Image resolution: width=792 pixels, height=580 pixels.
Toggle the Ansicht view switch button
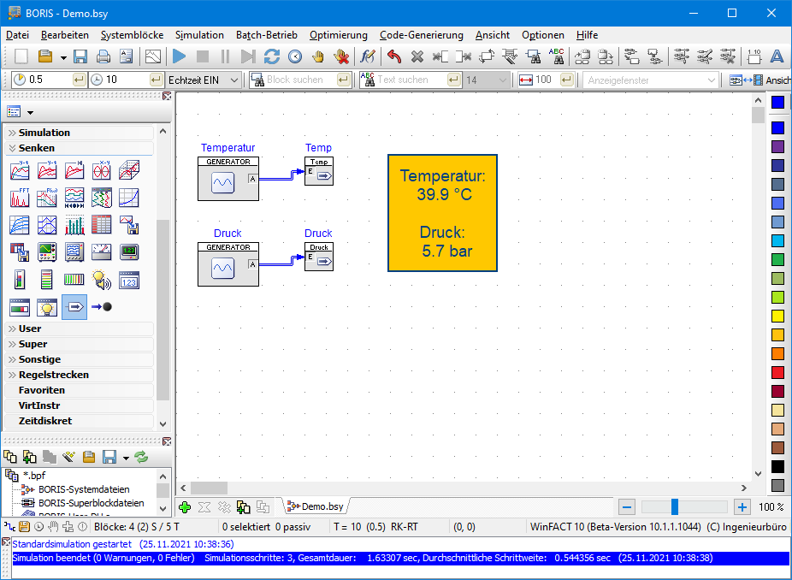[759, 80]
